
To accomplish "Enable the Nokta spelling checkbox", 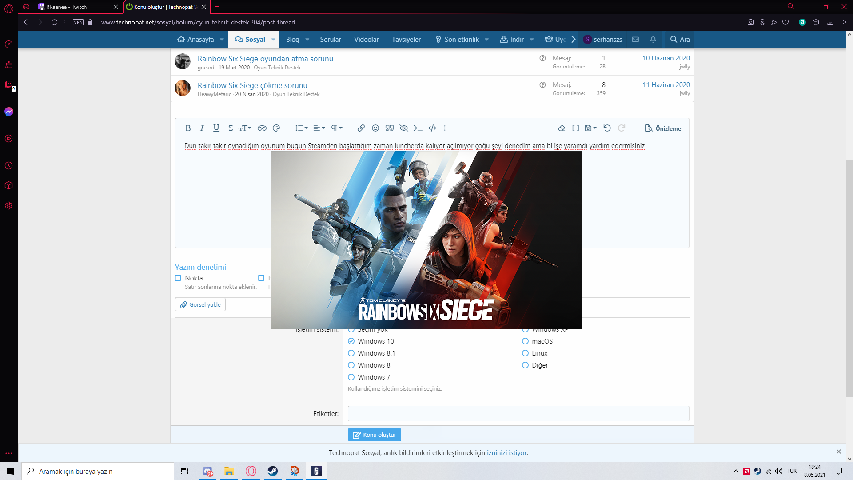I will pyautogui.click(x=178, y=278).
